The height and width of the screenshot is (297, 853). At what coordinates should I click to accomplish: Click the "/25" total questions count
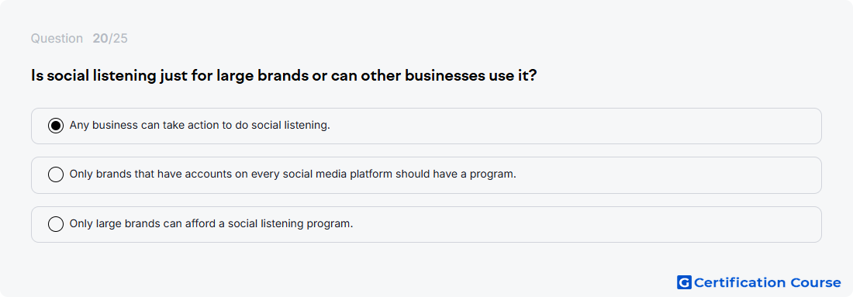(x=118, y=39)
